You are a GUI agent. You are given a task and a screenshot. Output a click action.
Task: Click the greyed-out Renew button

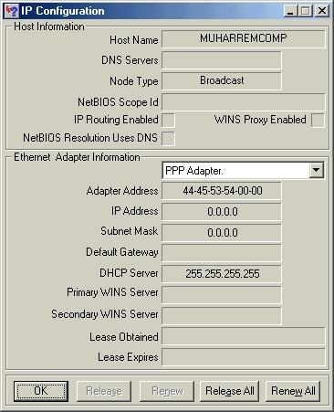coord(167,391)
